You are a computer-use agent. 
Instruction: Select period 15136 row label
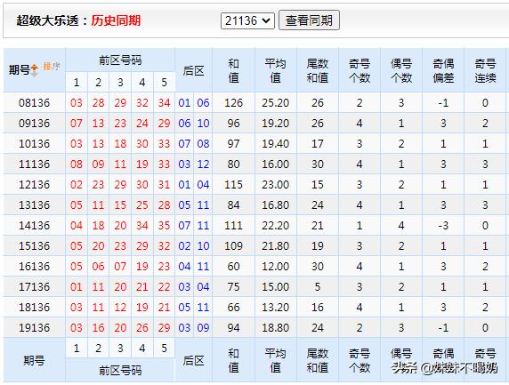[34, 246]
